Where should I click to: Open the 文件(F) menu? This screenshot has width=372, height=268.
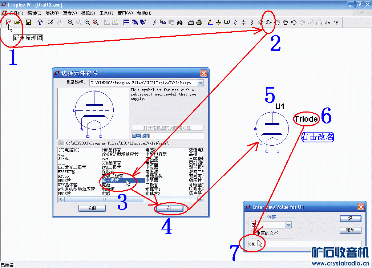(x=16, y=13)
